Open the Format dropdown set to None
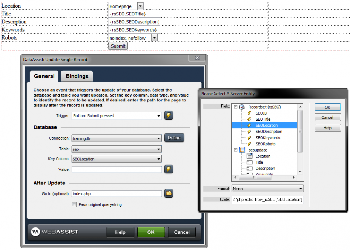This screenshot has height=250, width=350. tap(301, 189)
